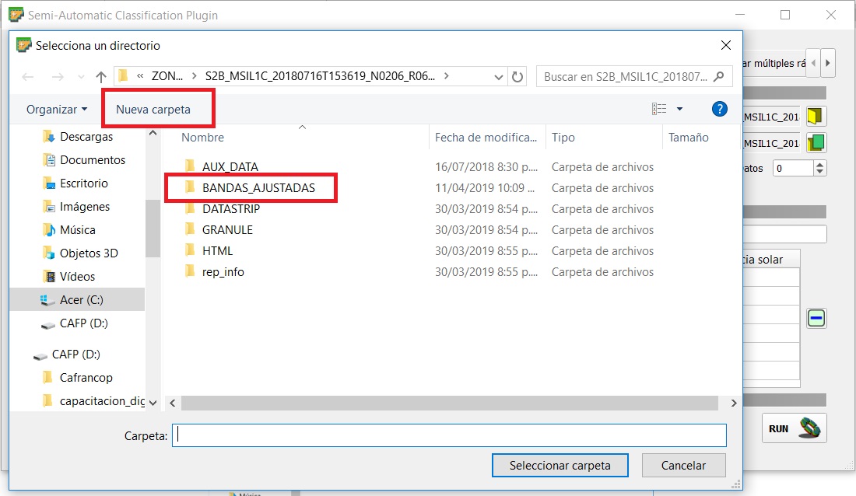Click the change view layout icon
This screenshot has height=496, width=856.
pos(659,109)
